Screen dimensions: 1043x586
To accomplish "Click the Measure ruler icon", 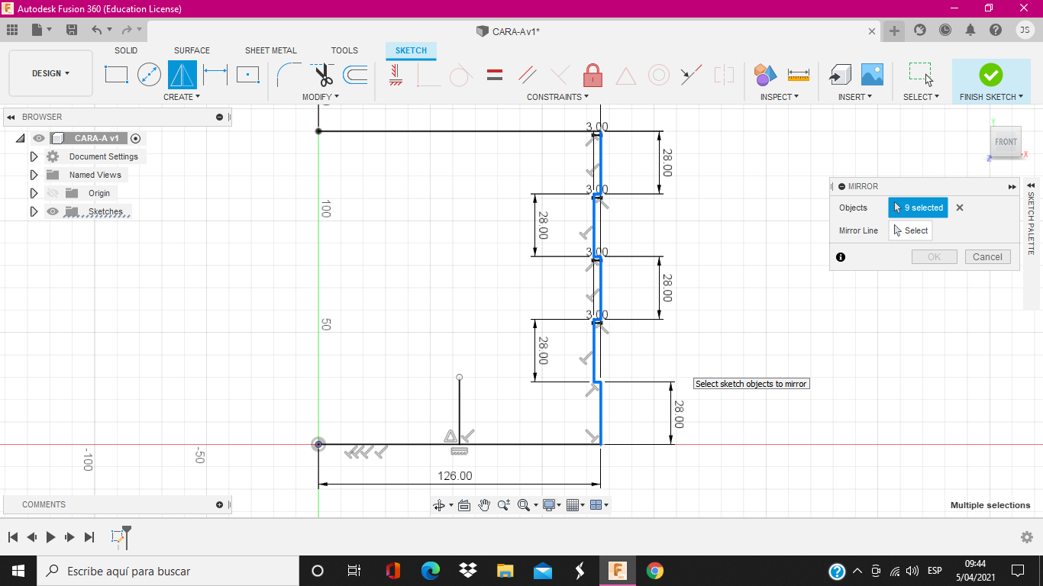I will click(x=798, y=75).
